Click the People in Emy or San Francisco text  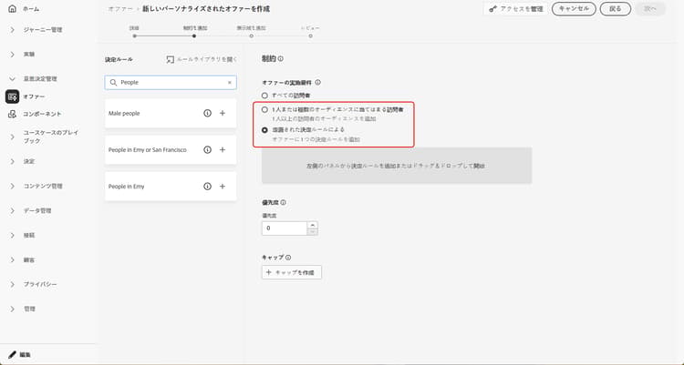click(x=148, y=150)
